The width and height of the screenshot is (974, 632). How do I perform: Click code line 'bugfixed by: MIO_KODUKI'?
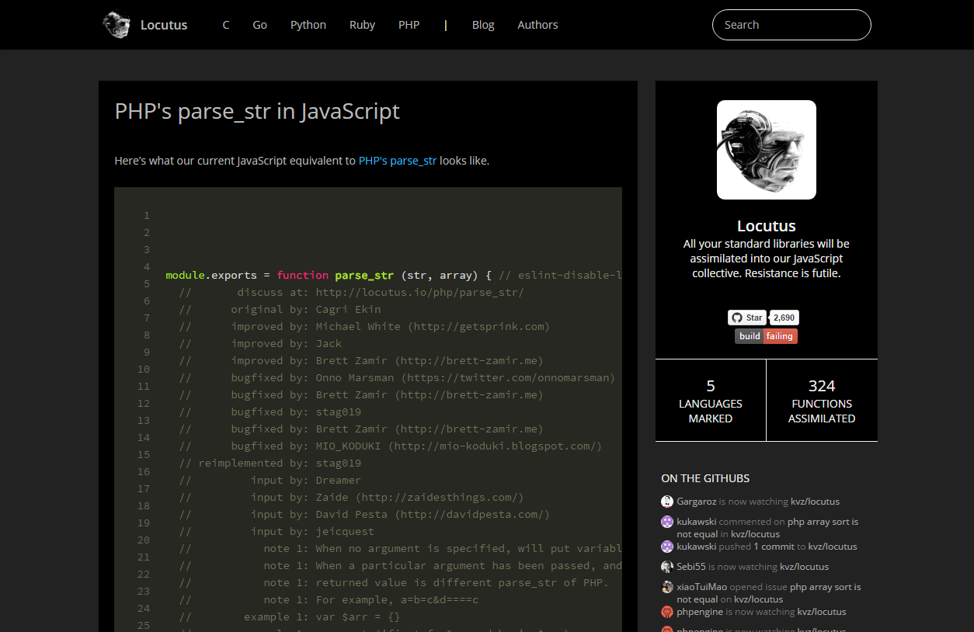(x=391, y=446)
